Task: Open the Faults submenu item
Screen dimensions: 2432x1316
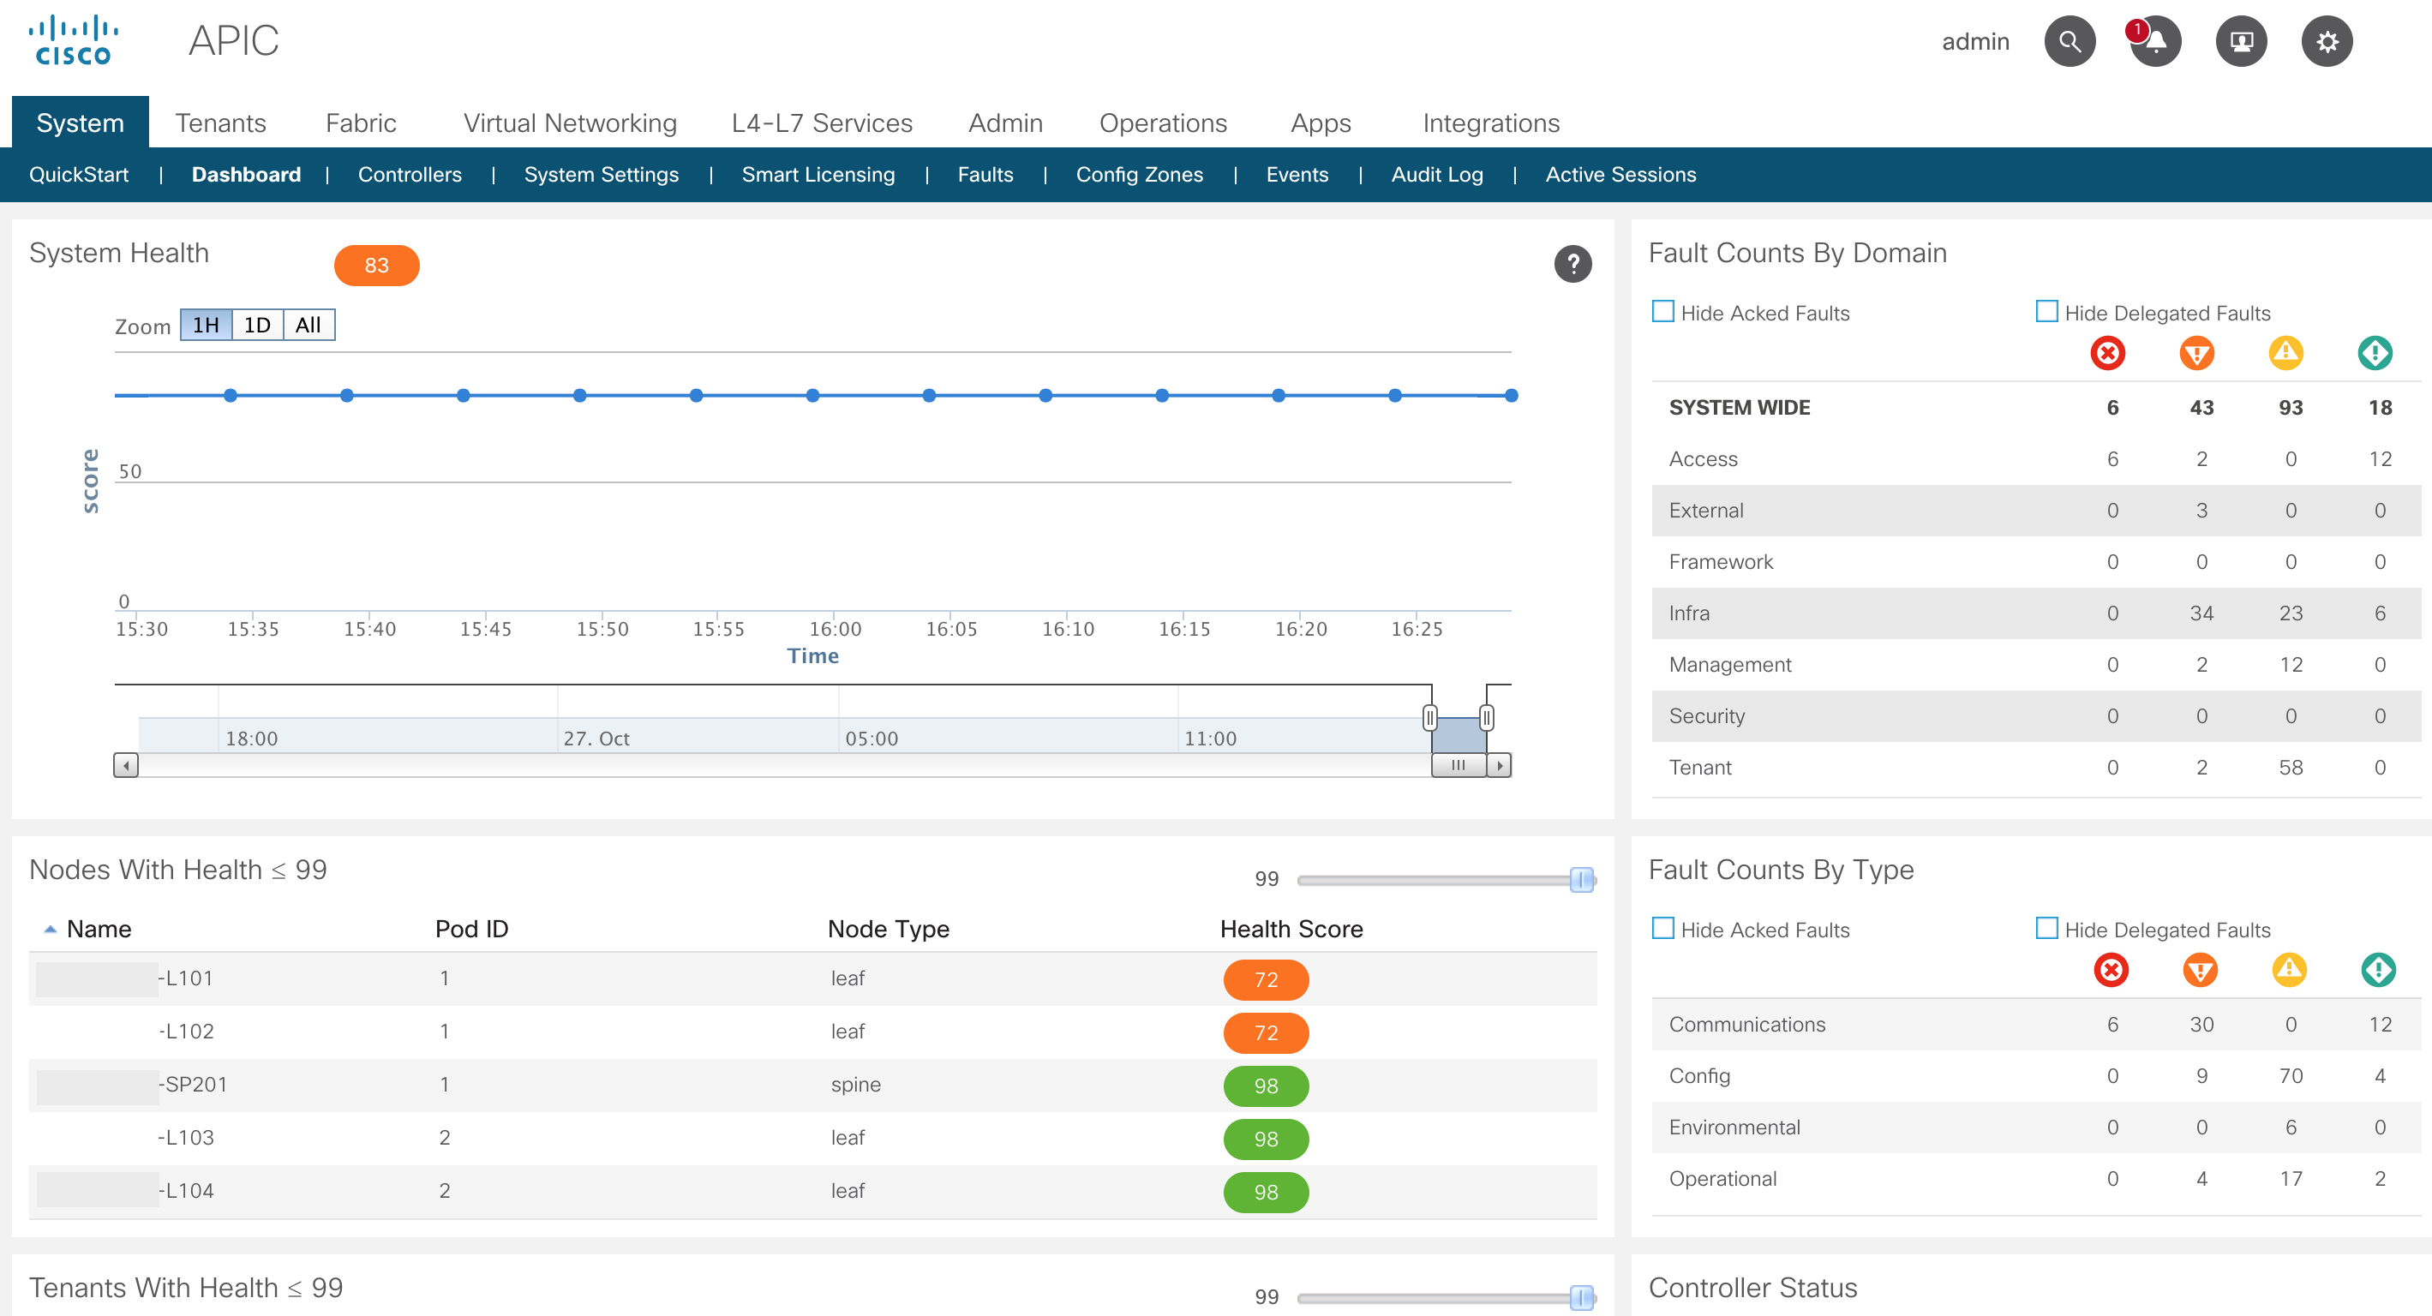Action: [985, 175]
